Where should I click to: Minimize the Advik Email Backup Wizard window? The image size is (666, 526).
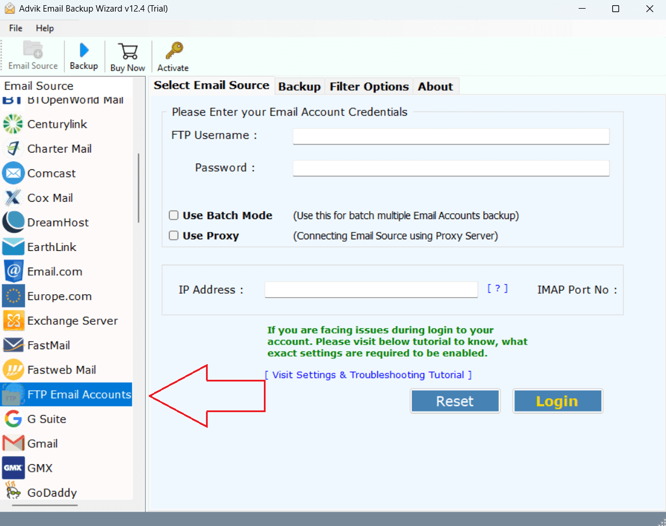pos(582,9)
